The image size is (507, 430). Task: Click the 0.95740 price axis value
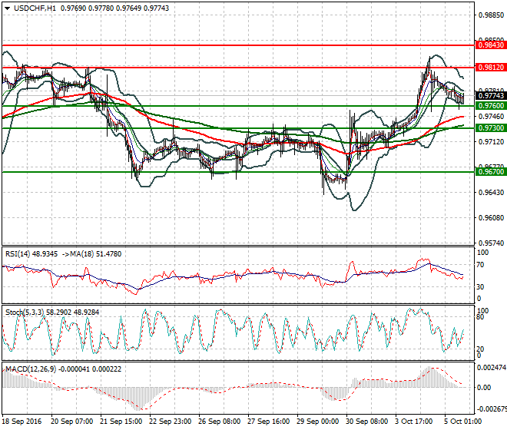[491, 243]
